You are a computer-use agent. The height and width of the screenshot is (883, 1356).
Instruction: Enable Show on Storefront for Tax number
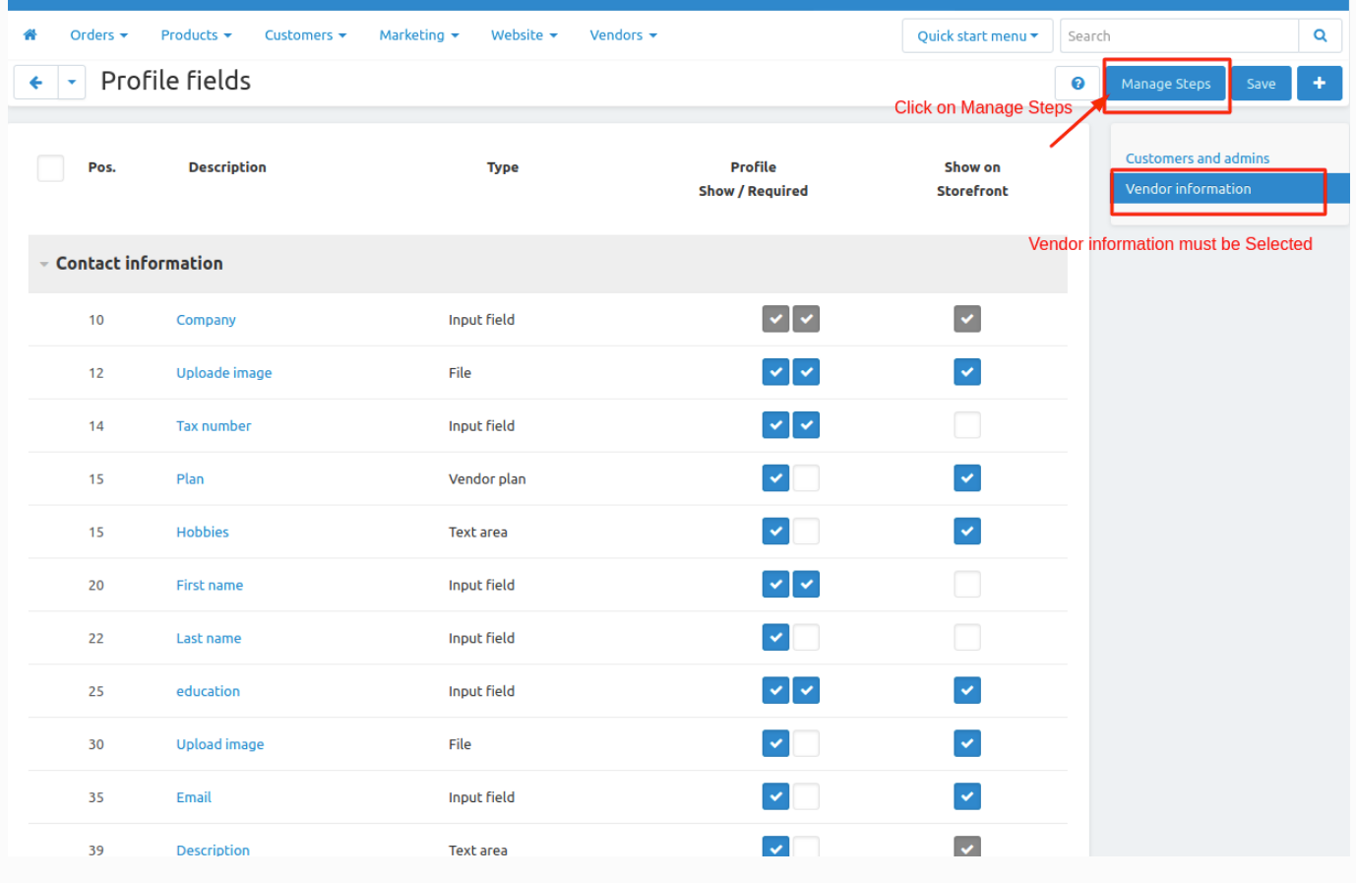pyautogui.click(x=967, y=425)
